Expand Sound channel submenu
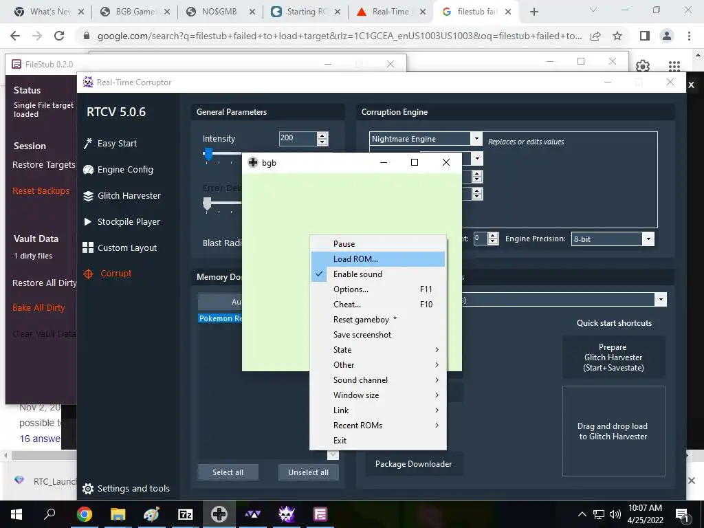Screen dimensions: 704x528 [x=378, y=380]
